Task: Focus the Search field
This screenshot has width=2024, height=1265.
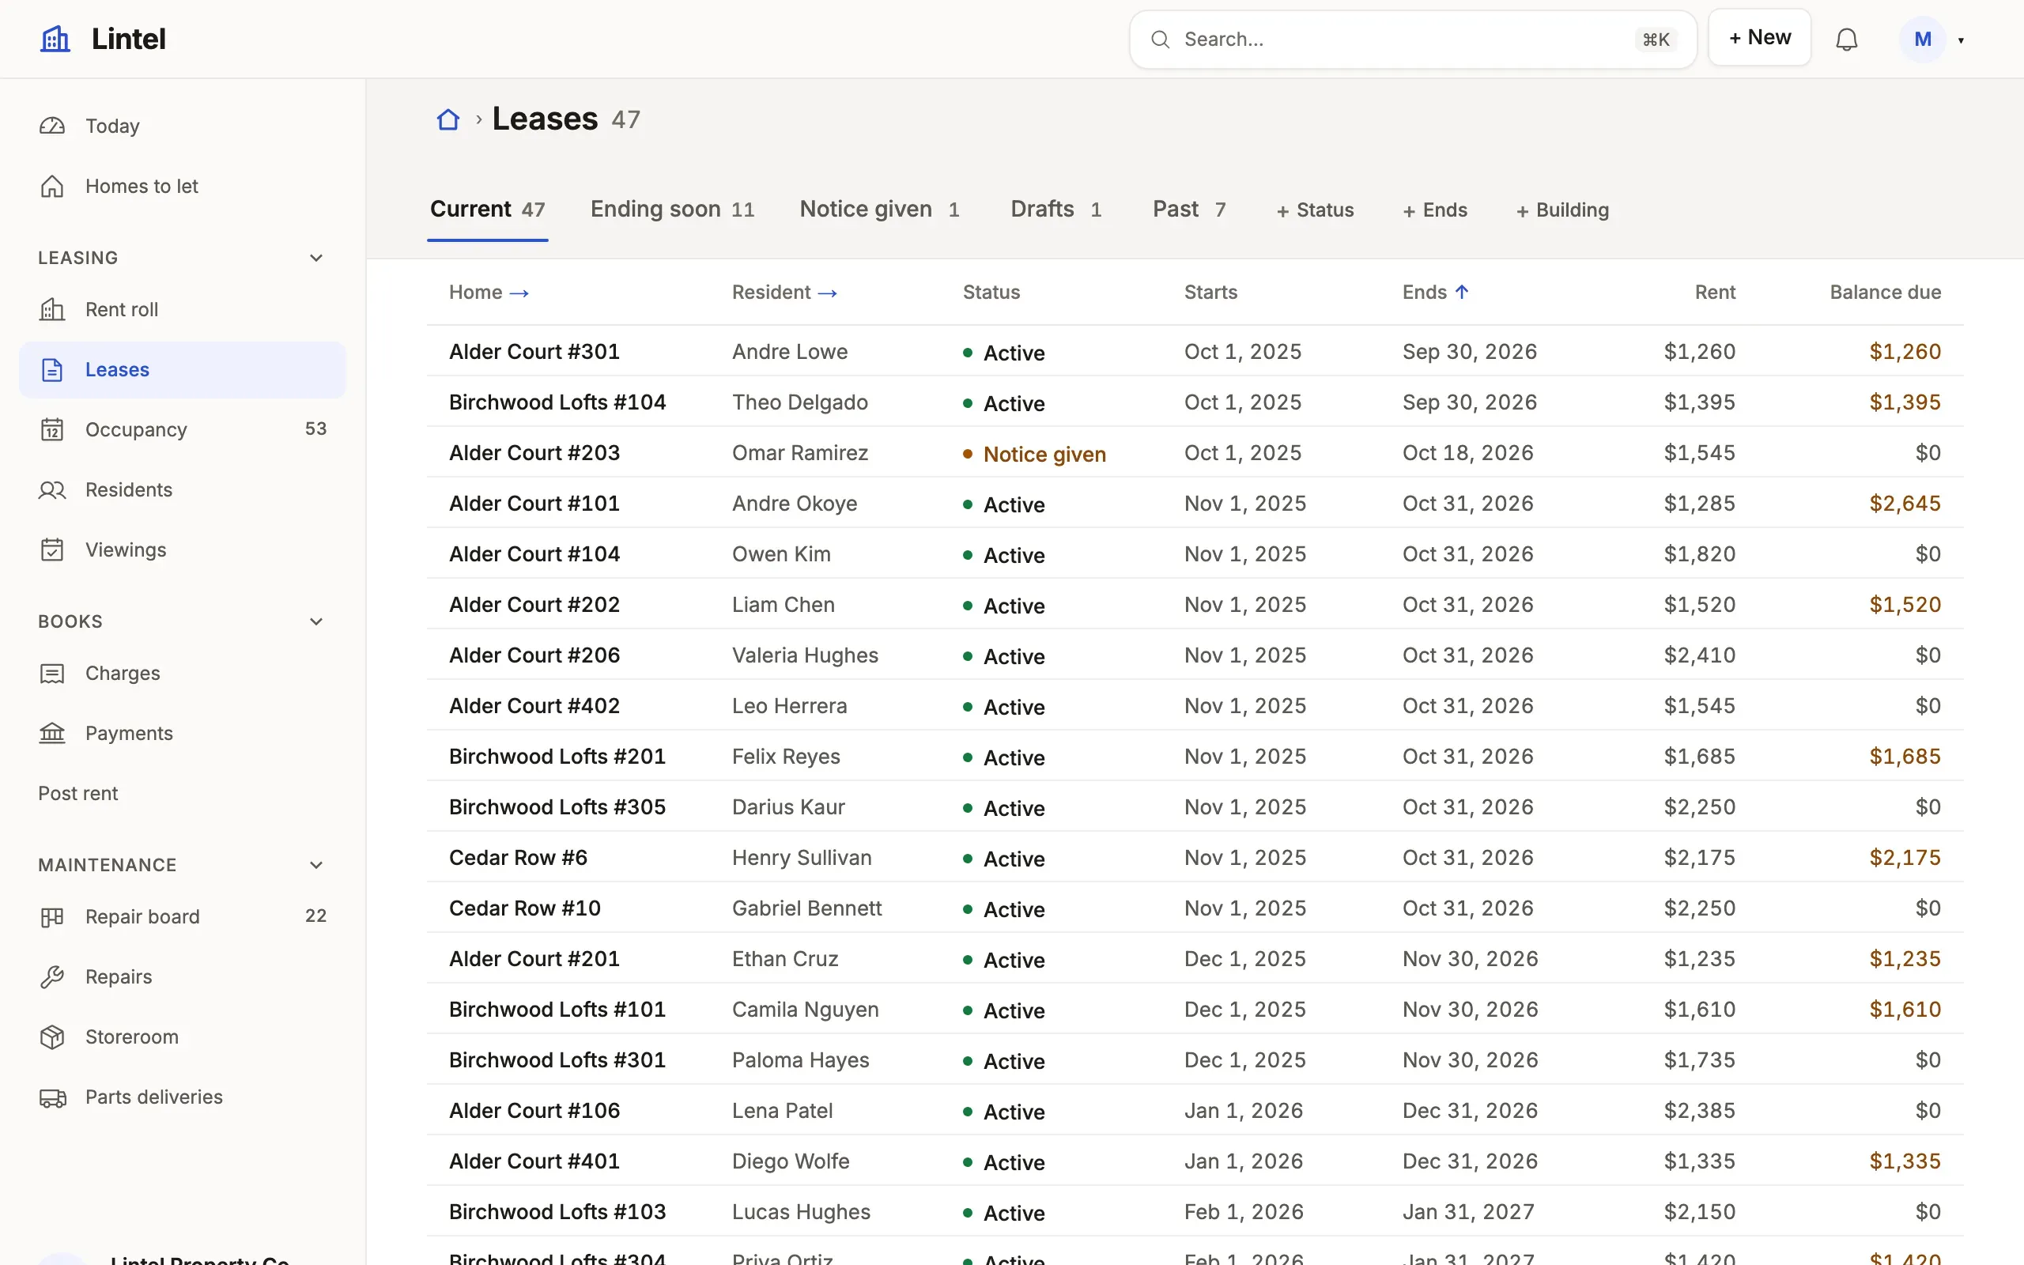Action: [1413, 40]
